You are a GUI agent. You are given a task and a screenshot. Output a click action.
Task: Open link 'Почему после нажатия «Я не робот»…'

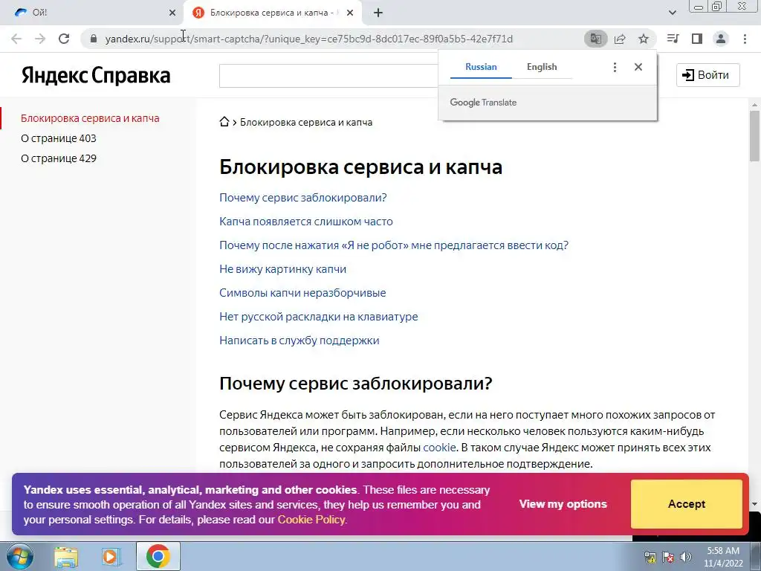(394, 245)
